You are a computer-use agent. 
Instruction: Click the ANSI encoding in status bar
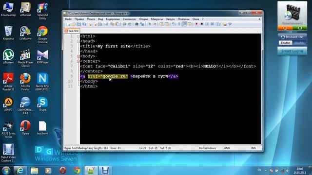click(x=227, y=148)
